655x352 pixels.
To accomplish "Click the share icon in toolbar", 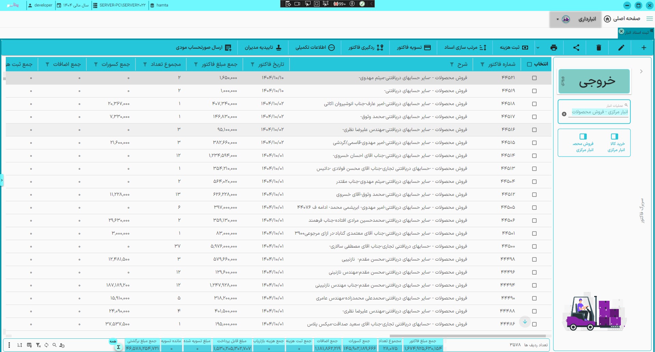I will click(576, 48).
